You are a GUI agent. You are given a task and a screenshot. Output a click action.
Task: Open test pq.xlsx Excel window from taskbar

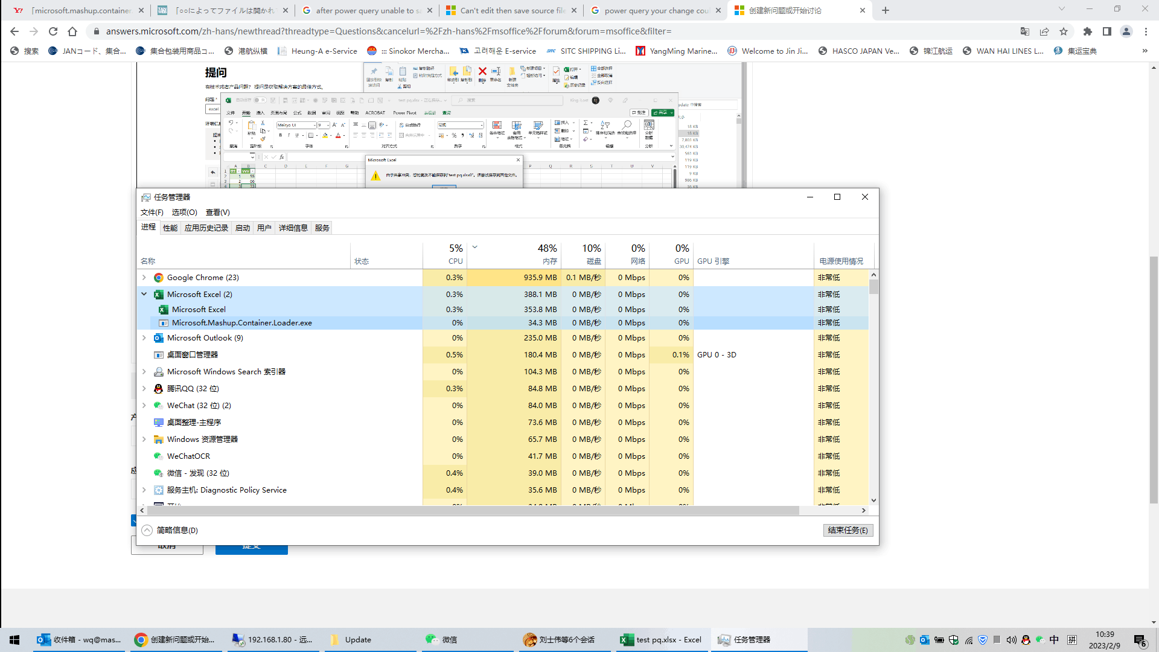coord(662,639)
